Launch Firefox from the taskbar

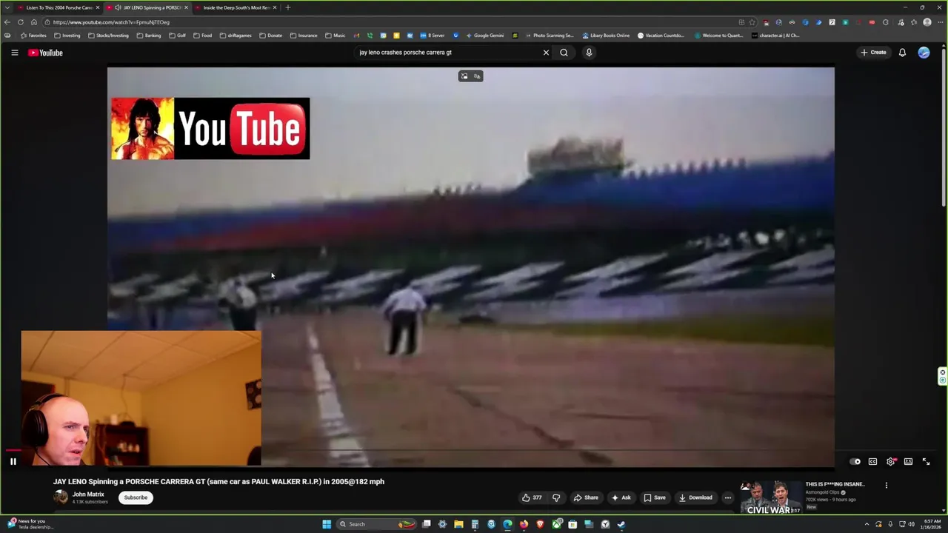pos(524,524)
